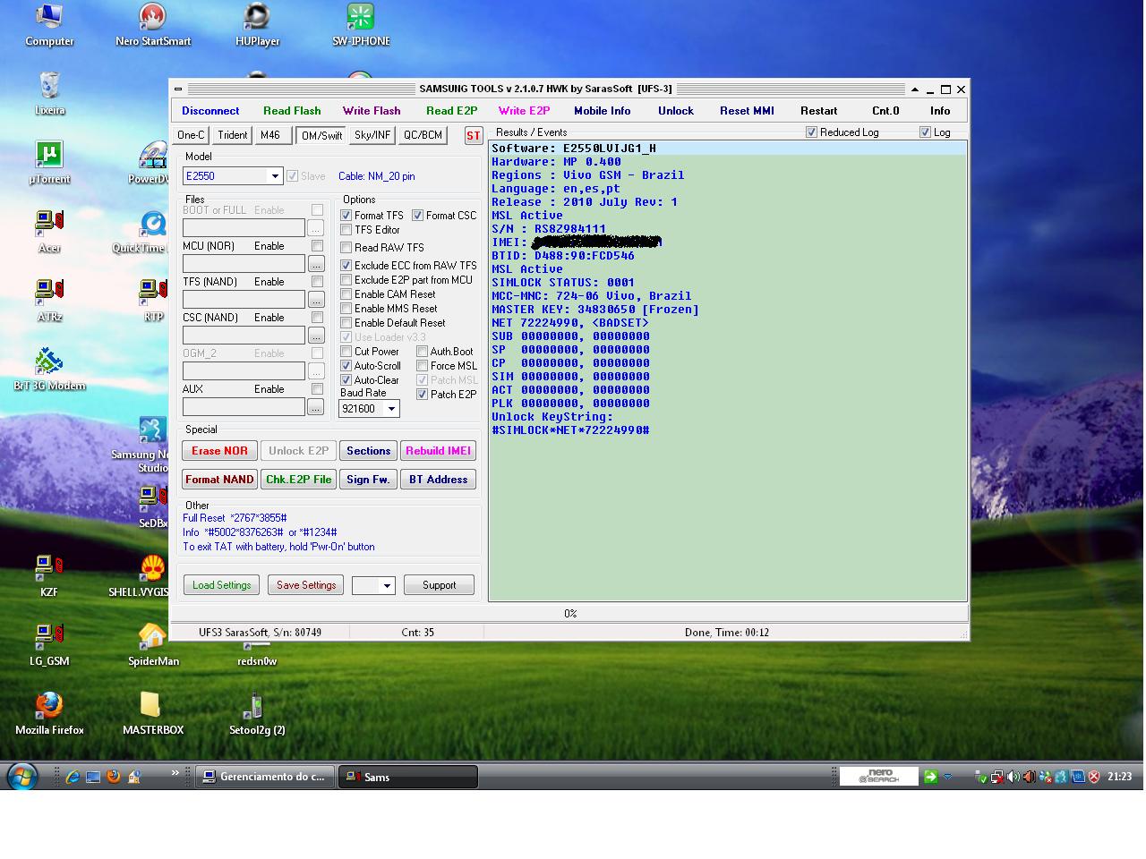Switch to Gerenciamento taskbar window

point(264,777)
